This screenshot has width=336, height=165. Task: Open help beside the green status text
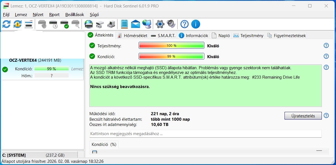[326, 67]
